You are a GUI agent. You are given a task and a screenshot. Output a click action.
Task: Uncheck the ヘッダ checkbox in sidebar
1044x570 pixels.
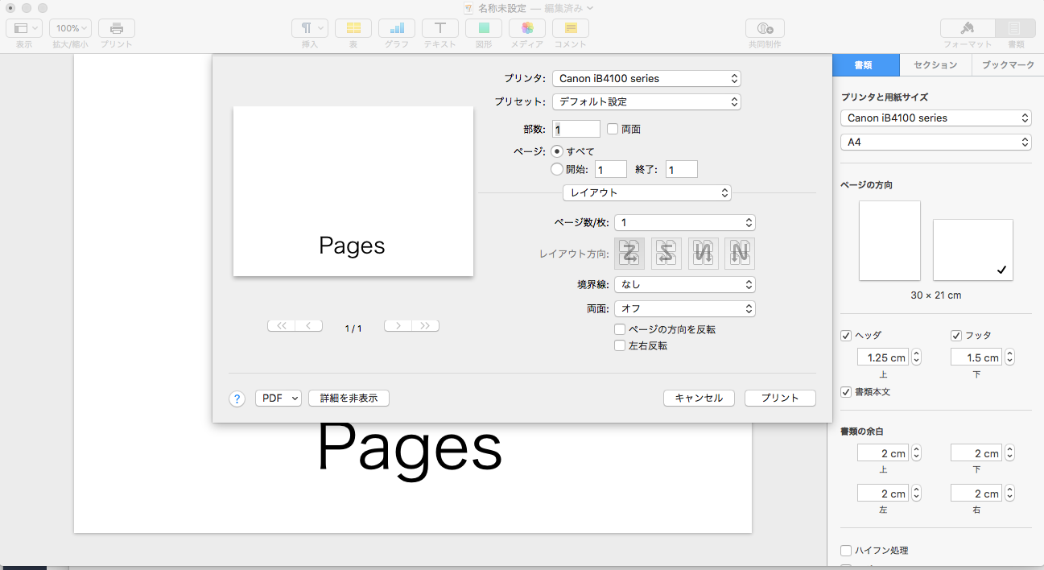[846, 336]
